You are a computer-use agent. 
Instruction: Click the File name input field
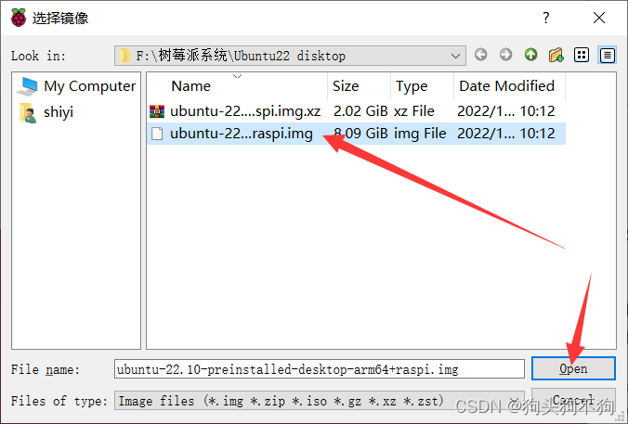[x=320, y=369]
